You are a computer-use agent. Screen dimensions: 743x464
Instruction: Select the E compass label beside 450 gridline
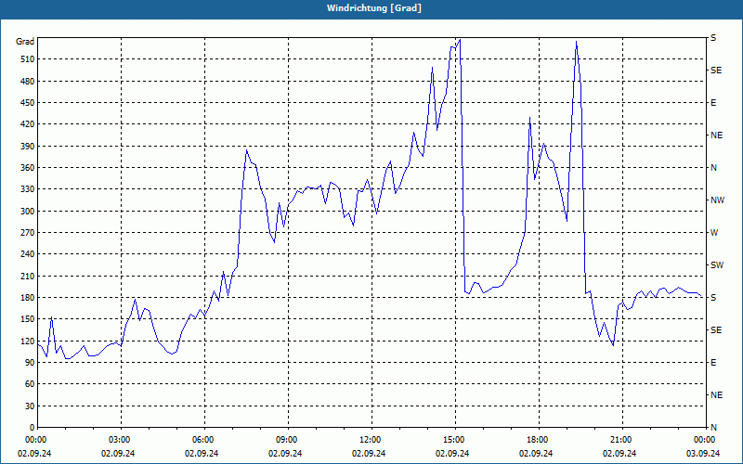713,103
